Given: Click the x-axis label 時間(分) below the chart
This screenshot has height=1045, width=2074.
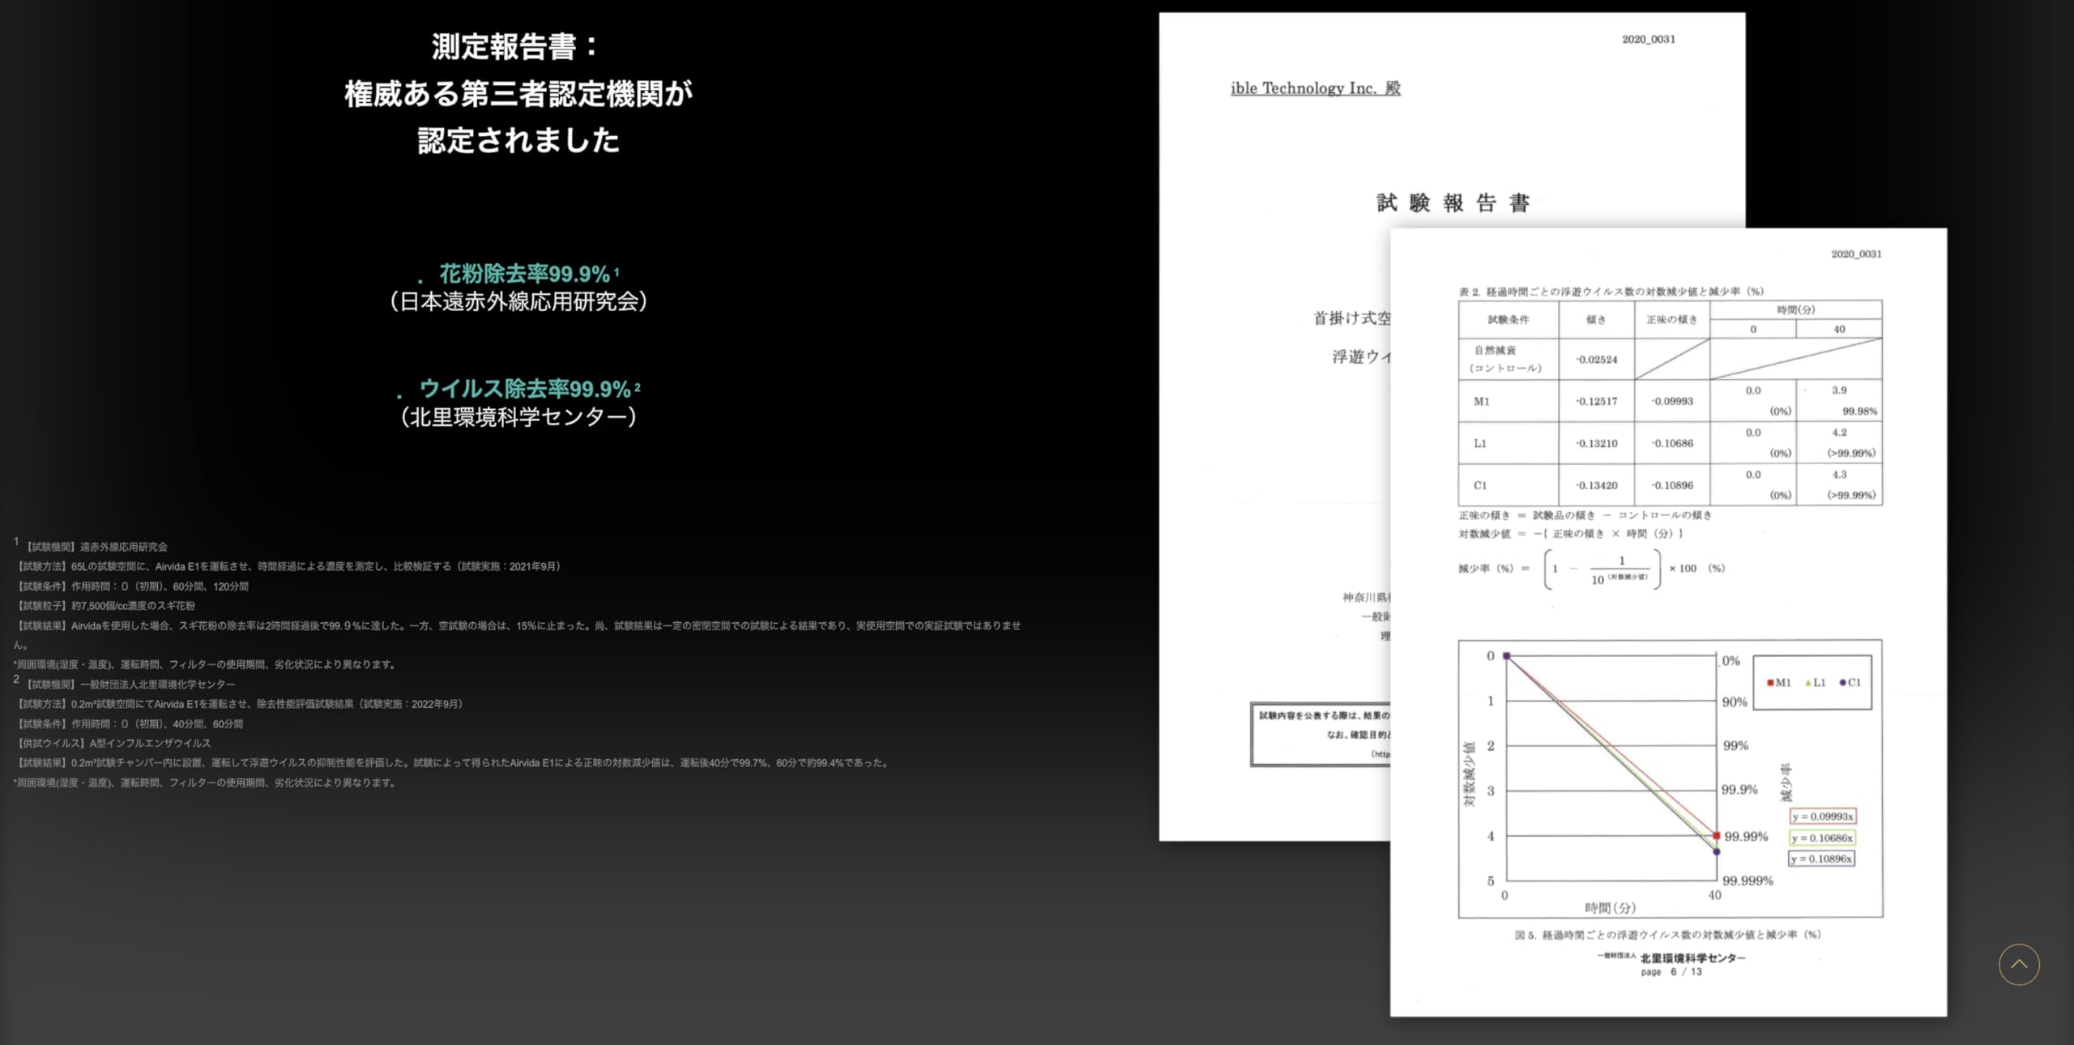Looking at the screenshot, I should click(x=1611, y=908).
